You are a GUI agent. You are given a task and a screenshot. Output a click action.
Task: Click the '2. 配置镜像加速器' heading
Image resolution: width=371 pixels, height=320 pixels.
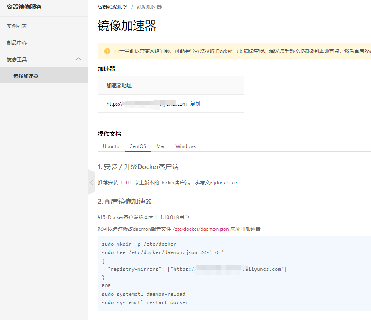pyautogui.click(x=125, y=202)
